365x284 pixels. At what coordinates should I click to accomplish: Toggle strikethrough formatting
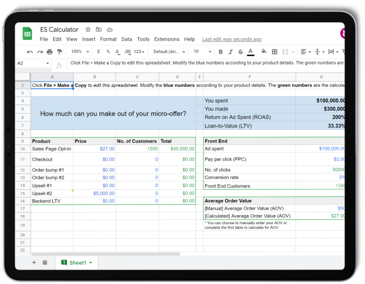(241, 52)
